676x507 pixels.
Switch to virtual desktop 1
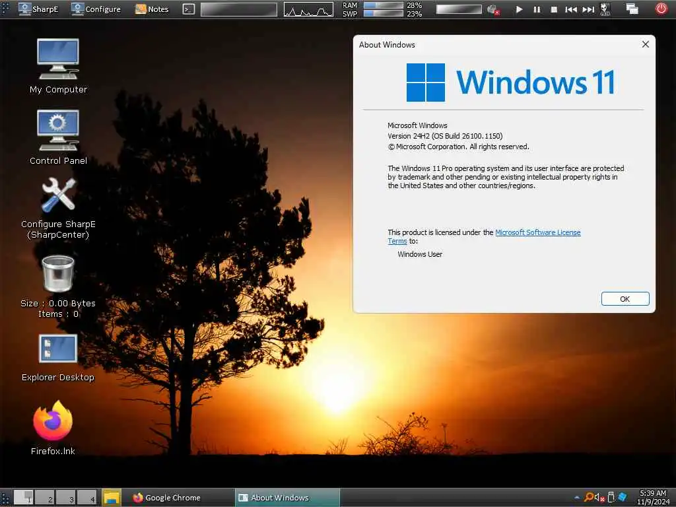point(23,498)
